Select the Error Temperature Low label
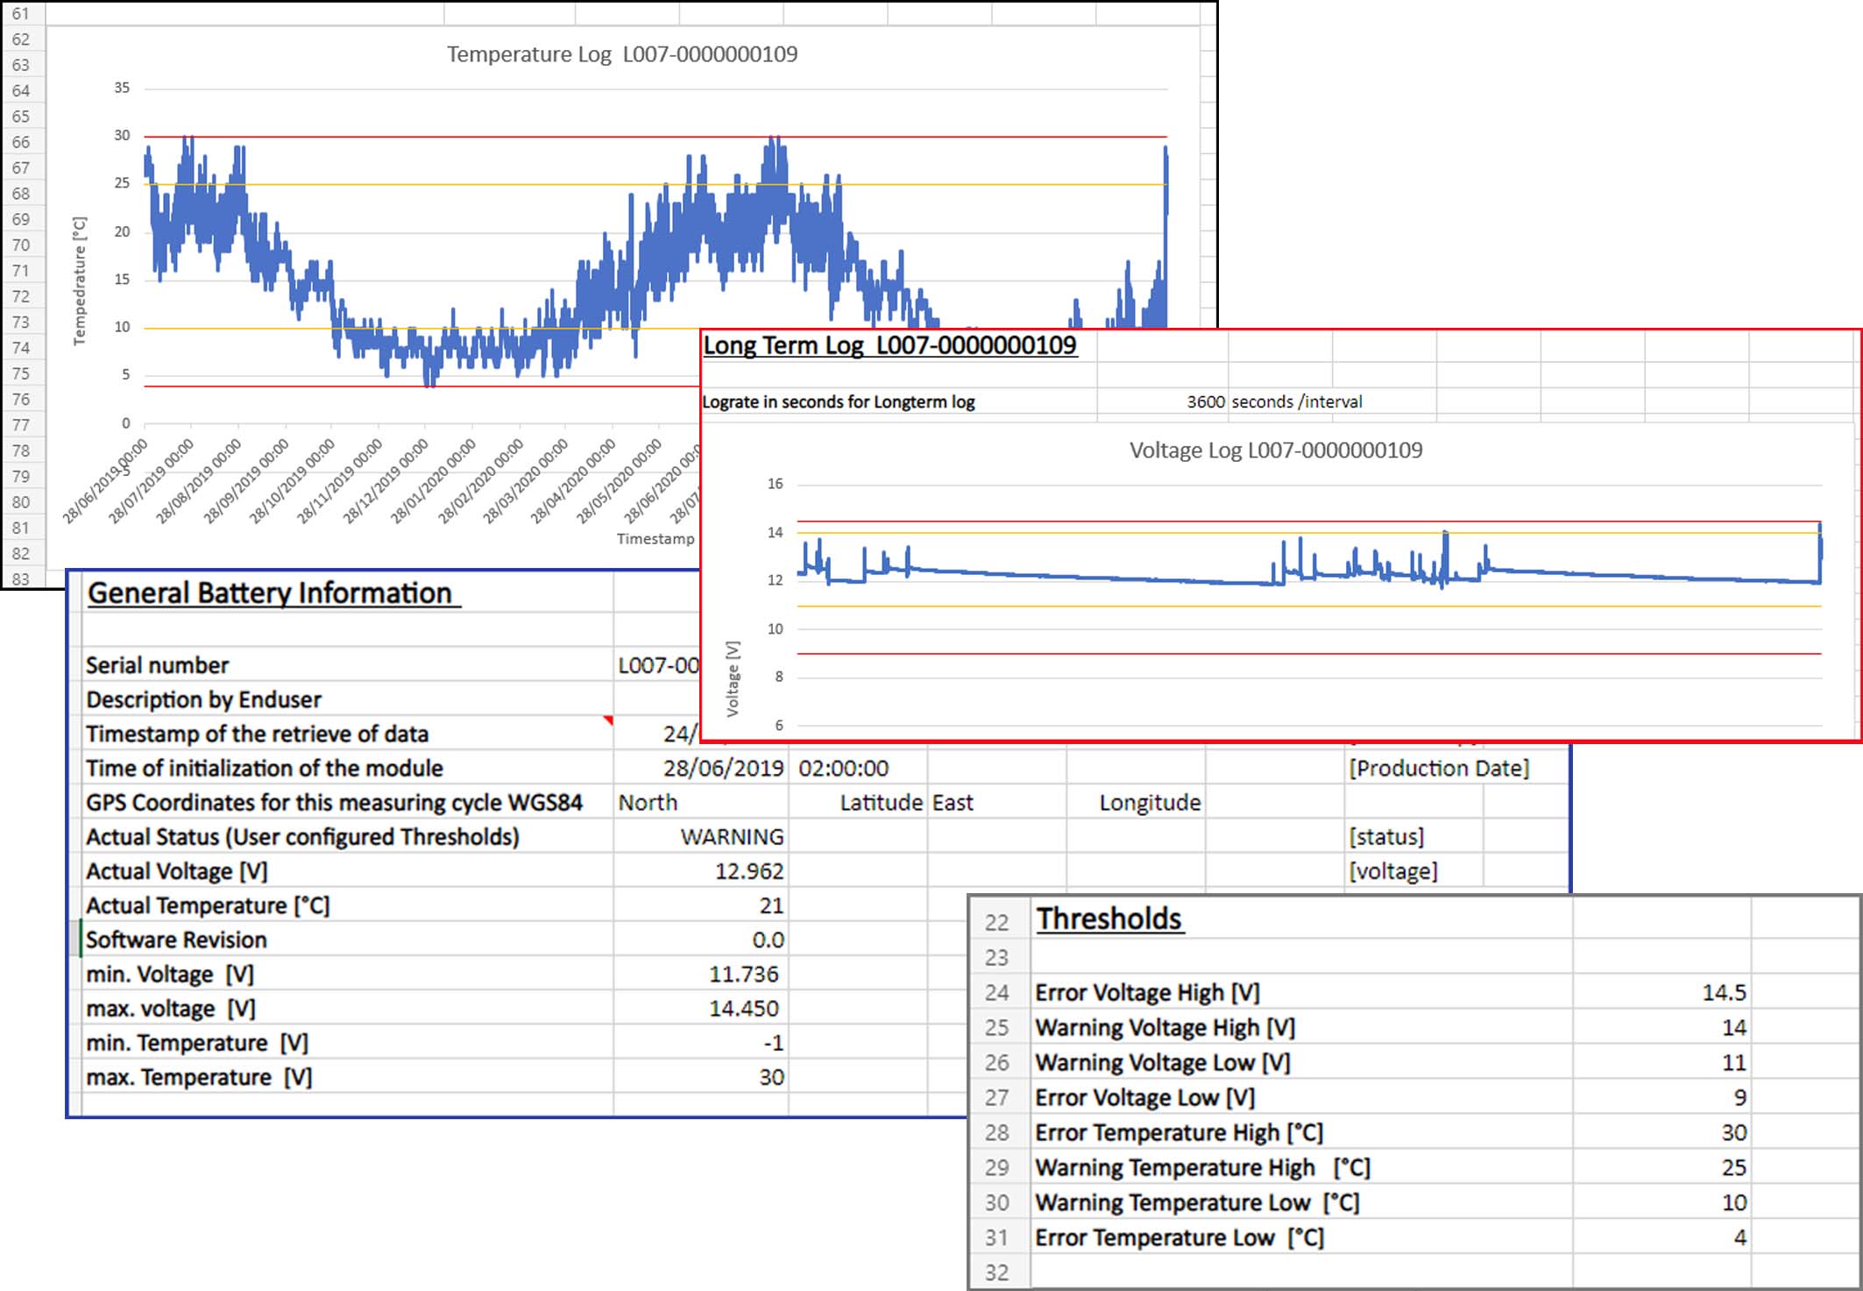The image size is (1863, 1291). (x=1179, y=1238)
